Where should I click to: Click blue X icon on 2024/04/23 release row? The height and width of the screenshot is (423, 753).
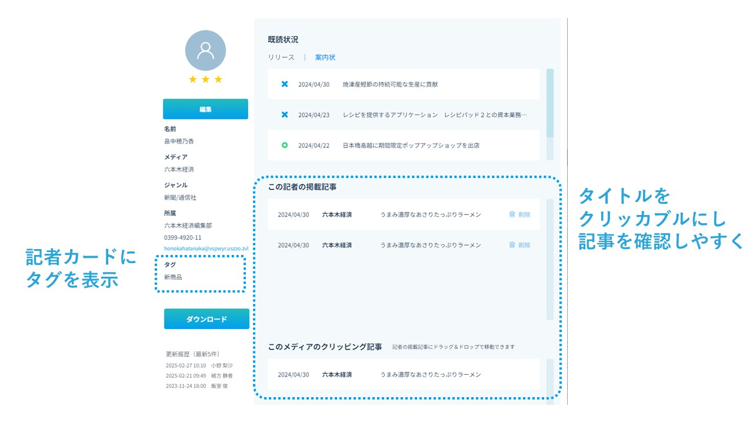(285, 115)
